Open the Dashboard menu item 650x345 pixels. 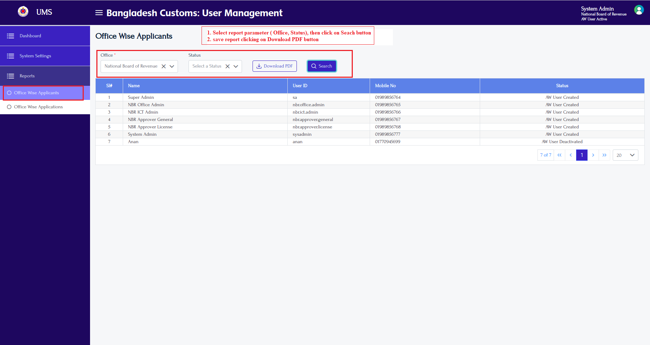coord(45,36)
